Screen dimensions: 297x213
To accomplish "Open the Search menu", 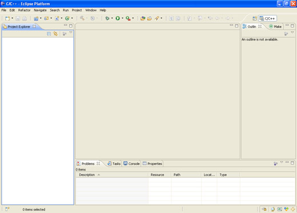I will (x=55, y=10).
